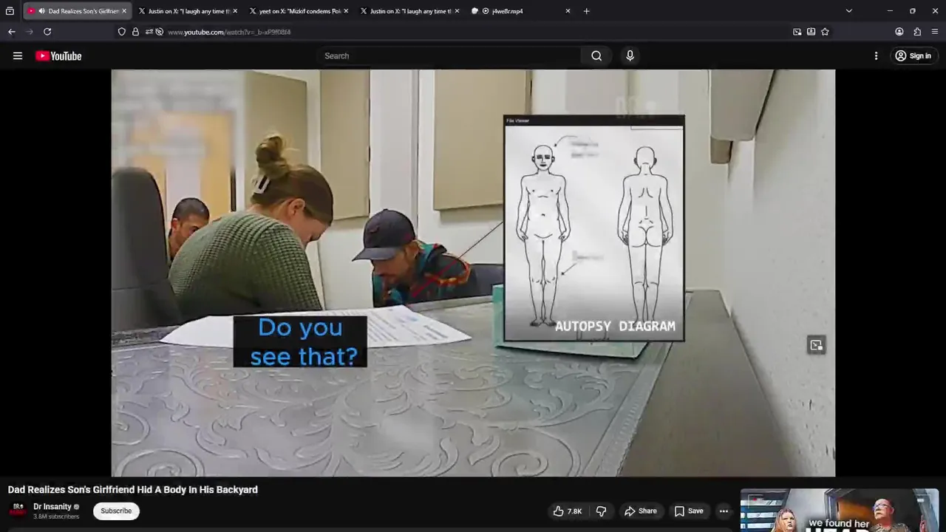The width and height of the screenshot is (946, 532).
Task: Click the video title text
Action: point(133,490)
